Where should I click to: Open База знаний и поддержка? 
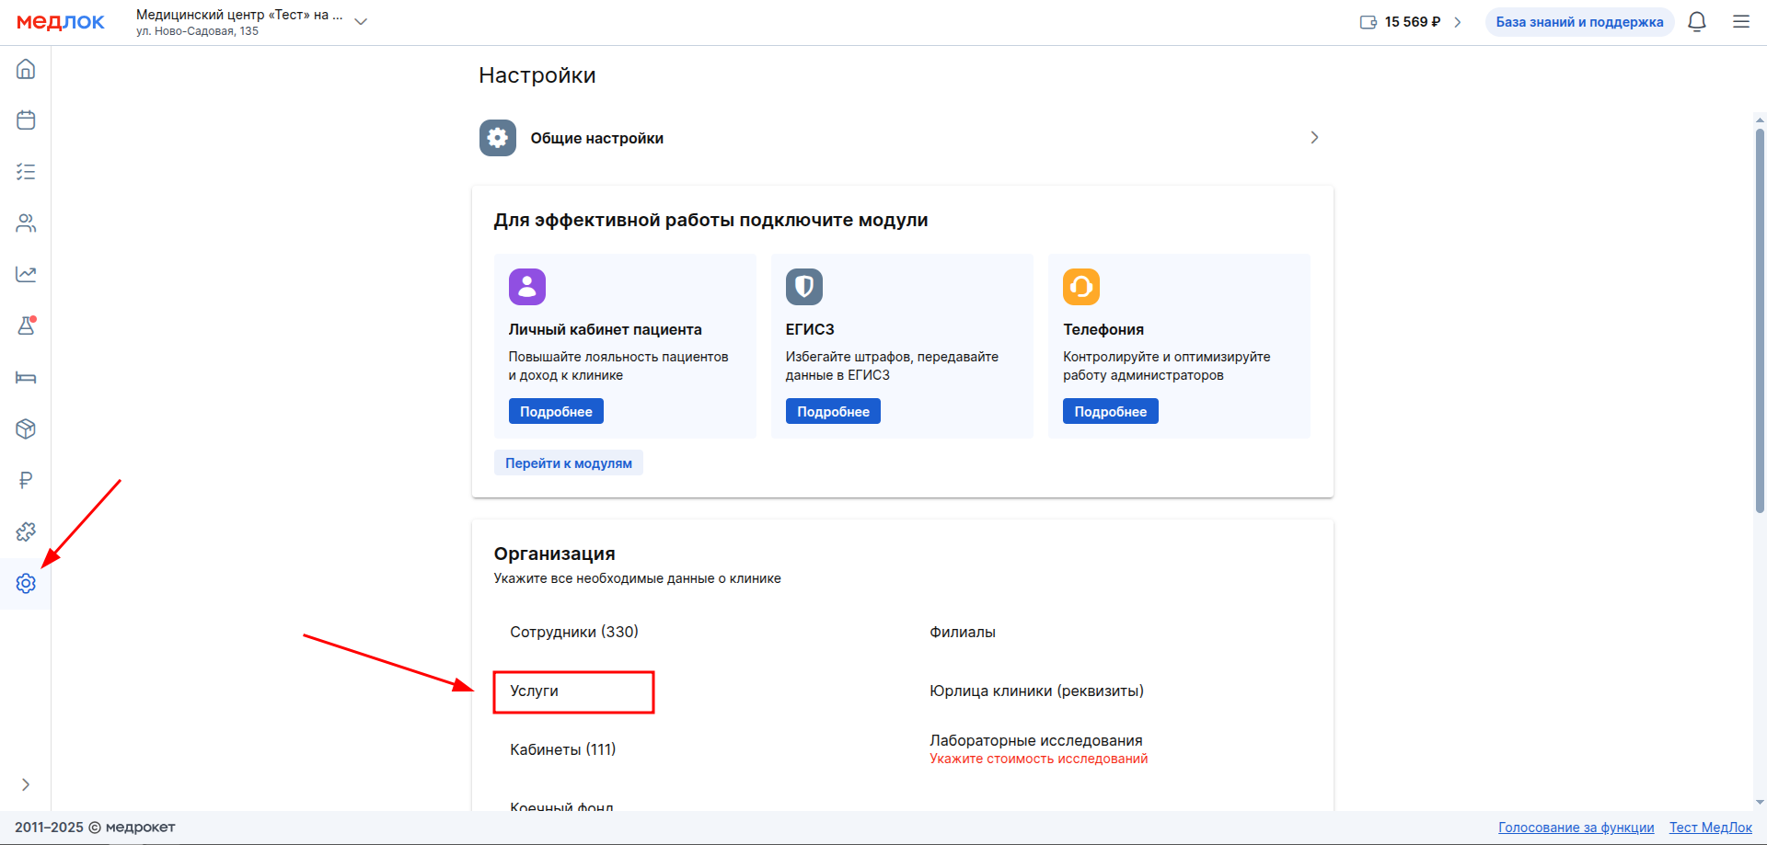pos(1579,22)
